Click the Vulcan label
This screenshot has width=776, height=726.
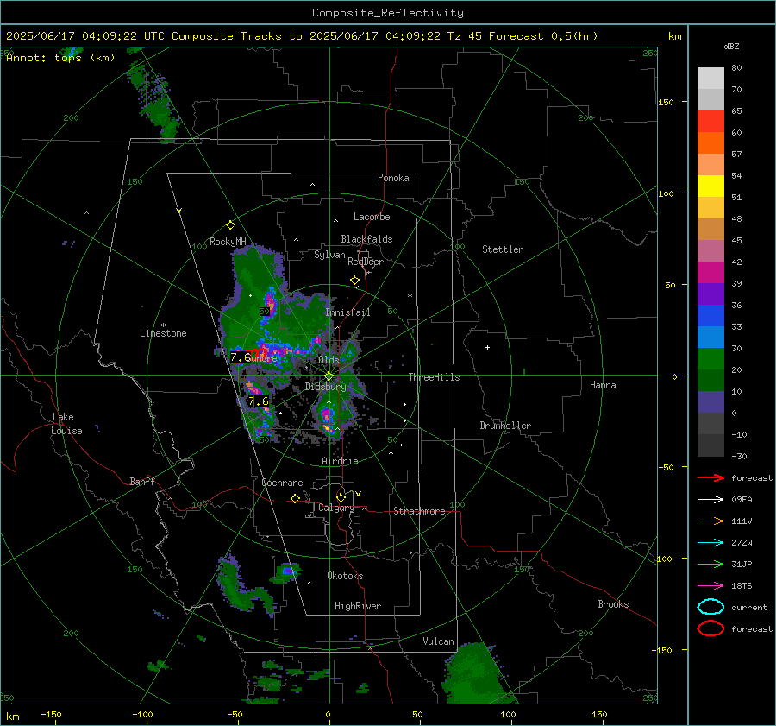point(438,641)
